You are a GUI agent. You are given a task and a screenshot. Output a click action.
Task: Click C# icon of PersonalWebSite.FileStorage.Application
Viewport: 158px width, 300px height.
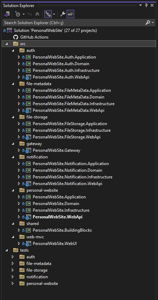(x=28, y=124)
